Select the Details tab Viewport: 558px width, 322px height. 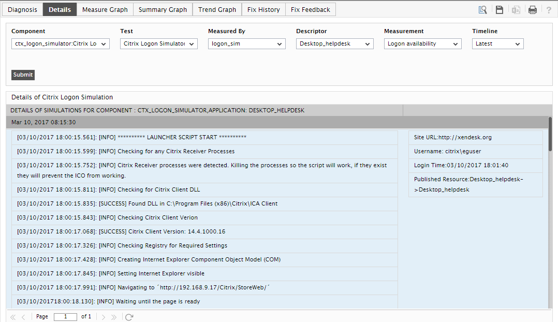point(60,10)
